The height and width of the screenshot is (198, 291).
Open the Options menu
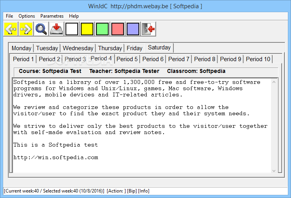point(27,16)
